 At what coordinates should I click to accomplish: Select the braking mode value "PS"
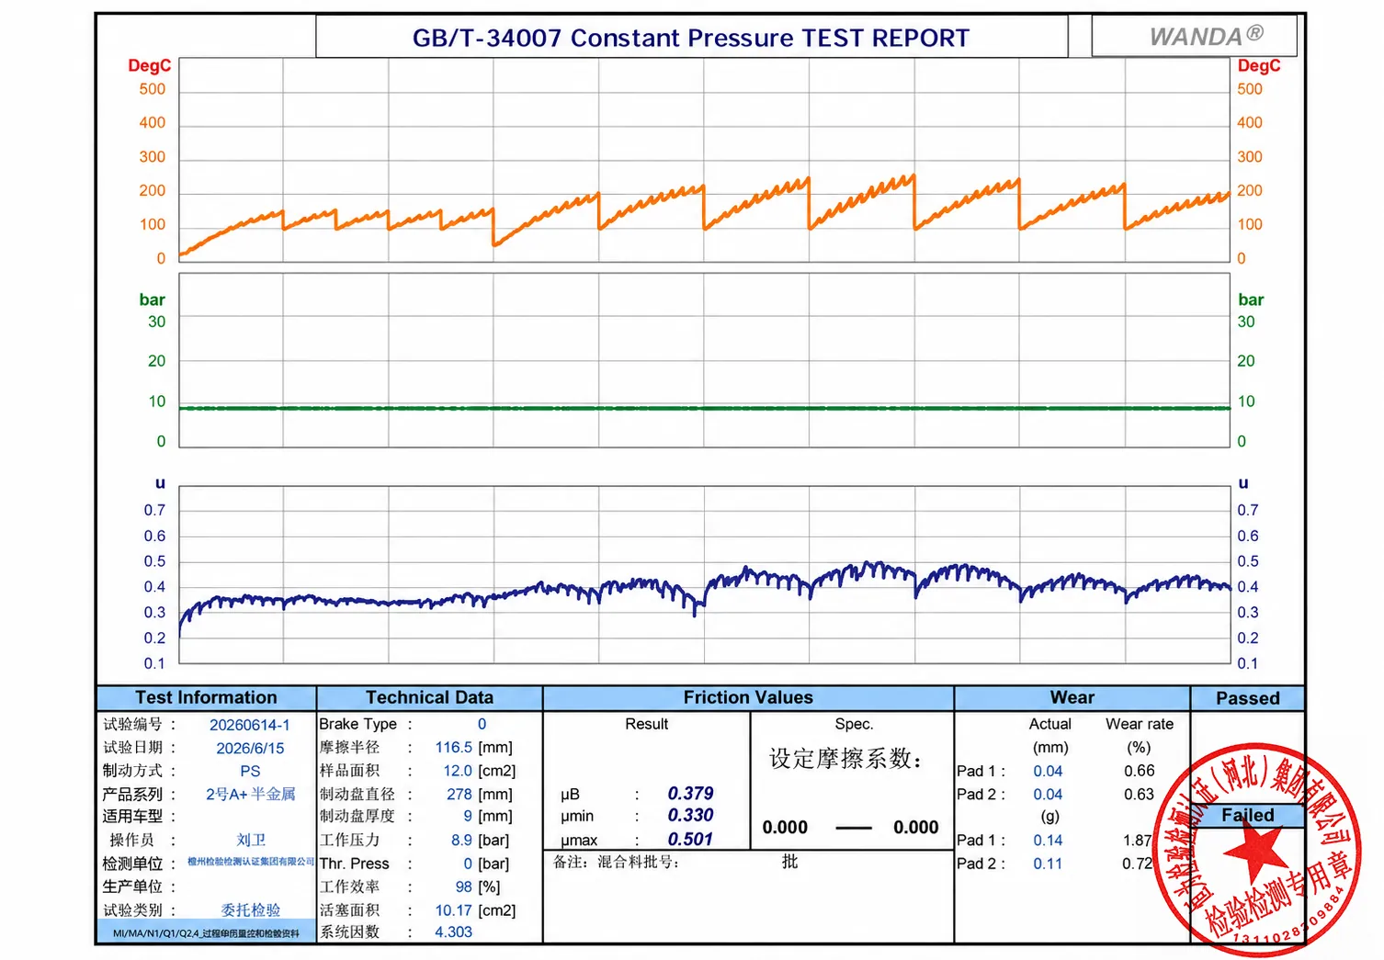[250, 771]
